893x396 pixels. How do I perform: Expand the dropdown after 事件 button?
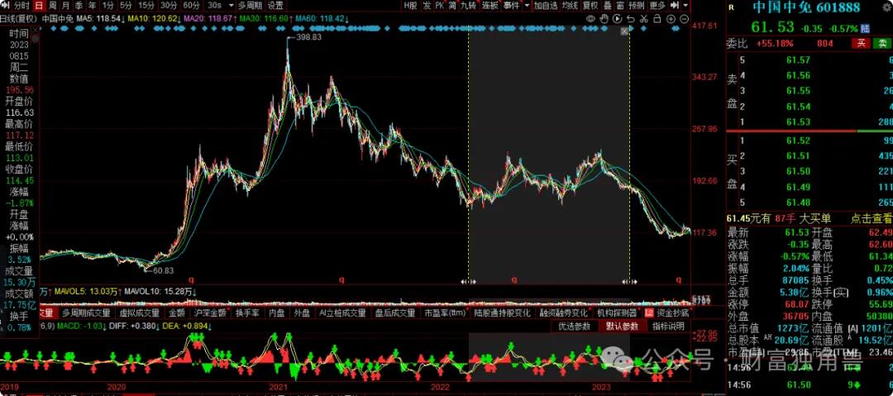pos(527,5)
